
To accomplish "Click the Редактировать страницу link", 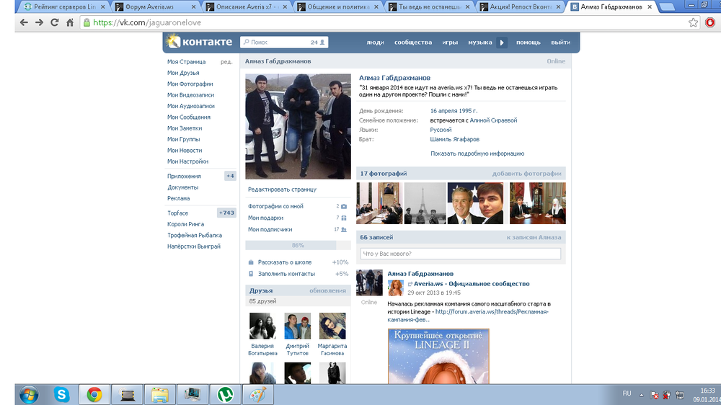I will point(282,190).
